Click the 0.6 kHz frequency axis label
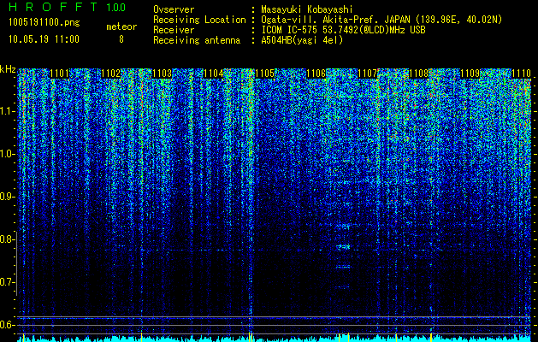 (x=7, y=325)
